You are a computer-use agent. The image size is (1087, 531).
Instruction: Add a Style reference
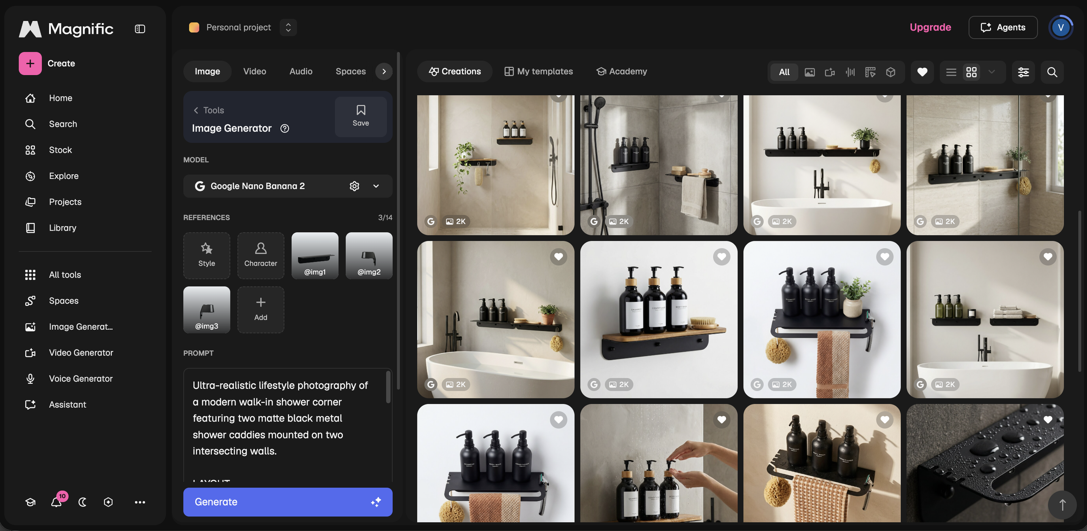coord(207,256)
